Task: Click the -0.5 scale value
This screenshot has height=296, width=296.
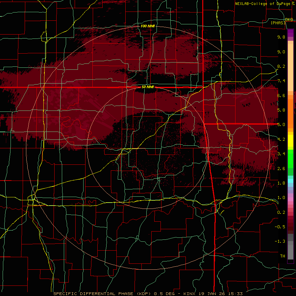Action: tap(280, 227)
